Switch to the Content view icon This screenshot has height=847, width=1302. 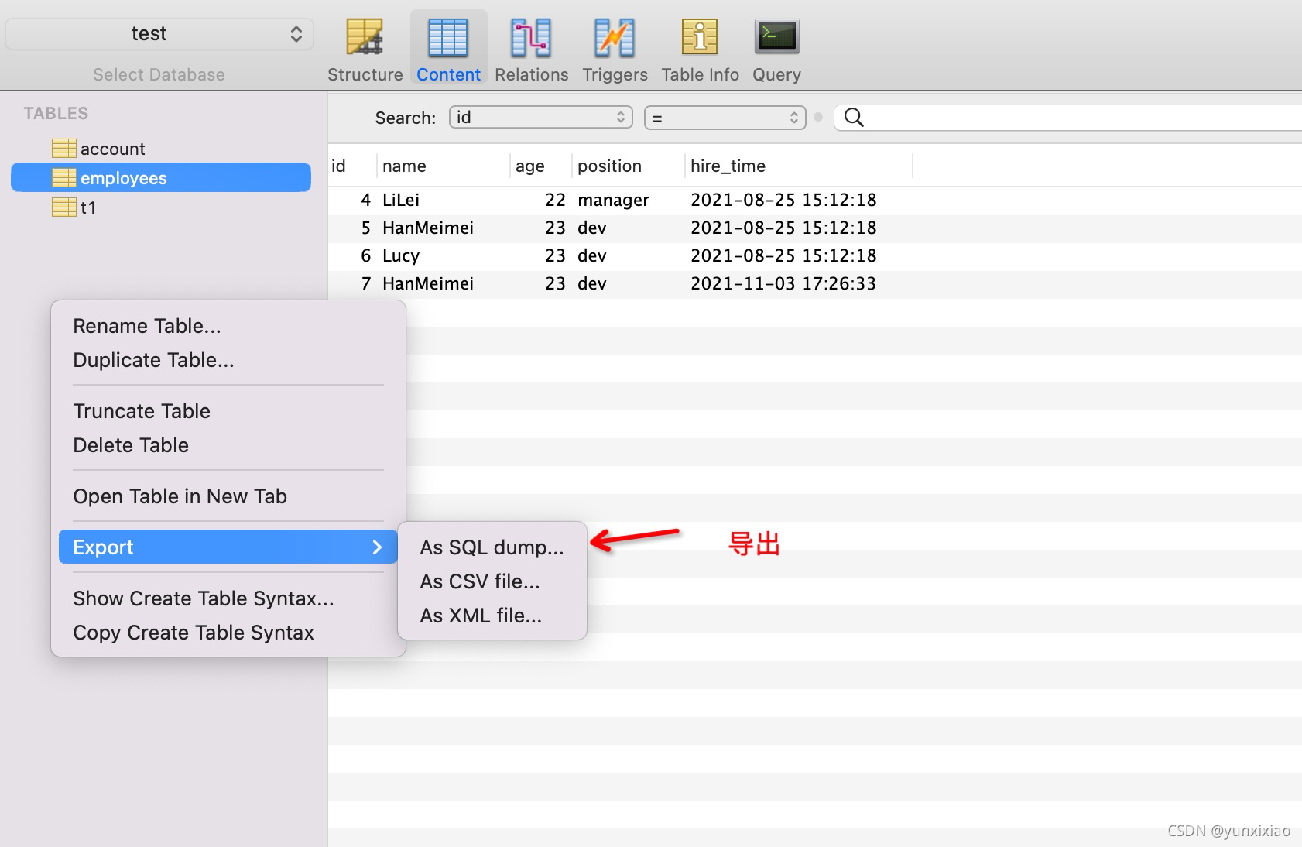click(x=447, y=46)
